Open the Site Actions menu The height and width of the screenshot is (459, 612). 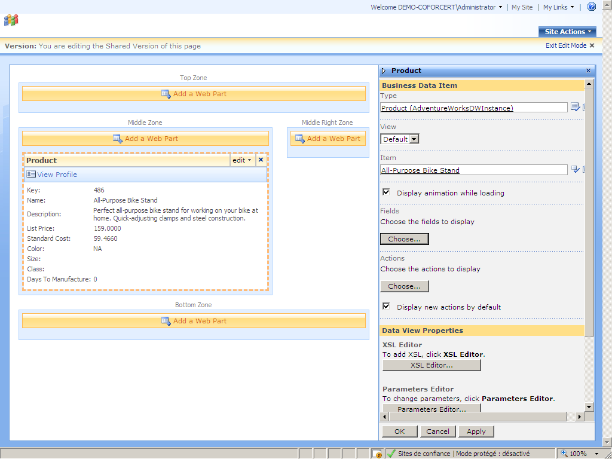click(567, 32)
